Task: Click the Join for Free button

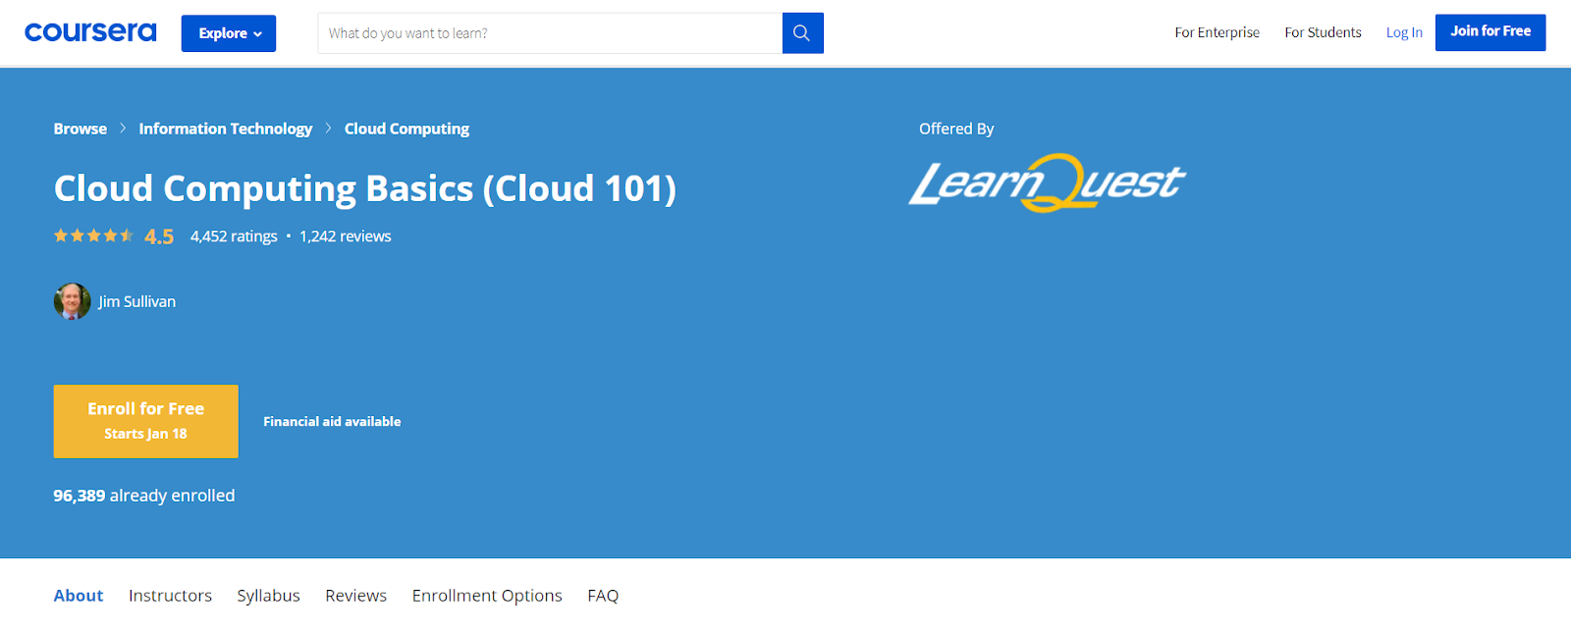Action: tap(1490, 32)
